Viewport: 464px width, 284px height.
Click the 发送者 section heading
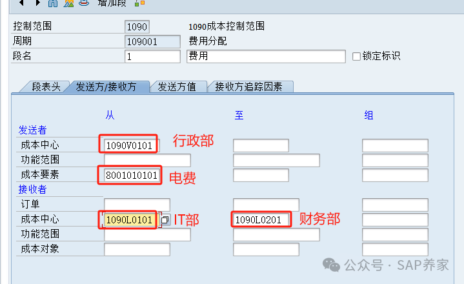pos(32,130)
